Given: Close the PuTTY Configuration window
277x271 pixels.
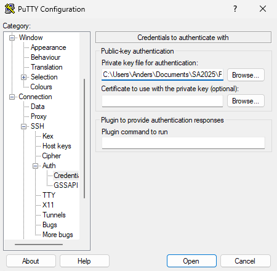Looking at the screenshot, I should point(263,9).
